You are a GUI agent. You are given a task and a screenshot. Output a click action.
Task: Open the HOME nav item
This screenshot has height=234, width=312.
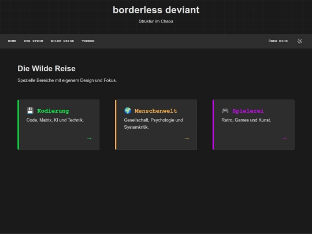[12, 41]
